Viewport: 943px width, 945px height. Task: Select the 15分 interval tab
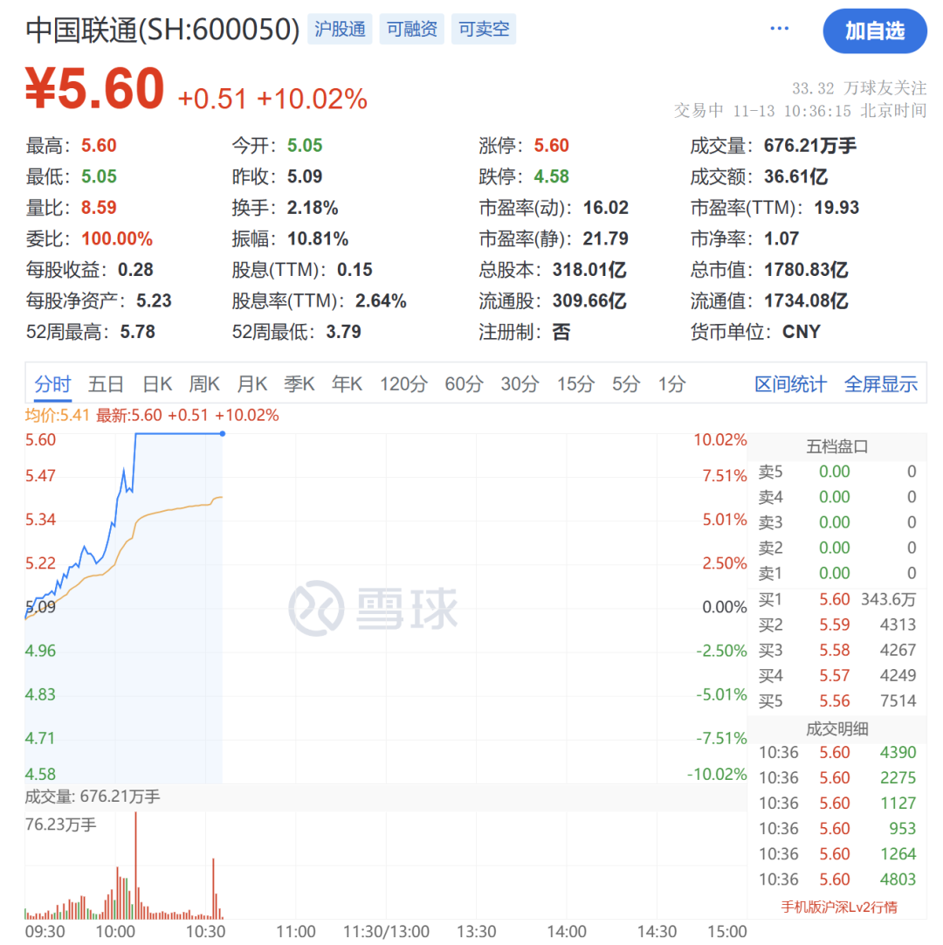pyautogui.click(x=575, y=384)
